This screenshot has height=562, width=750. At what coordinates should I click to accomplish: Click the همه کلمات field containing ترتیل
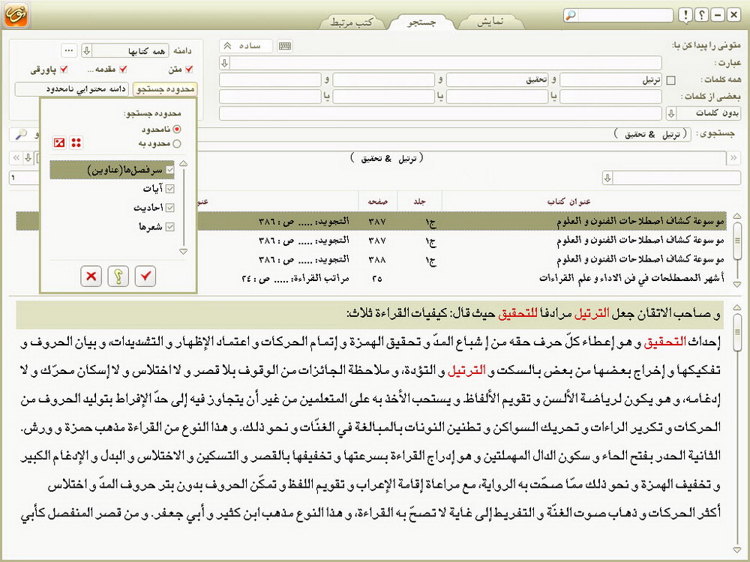click(x=610, y=80)
